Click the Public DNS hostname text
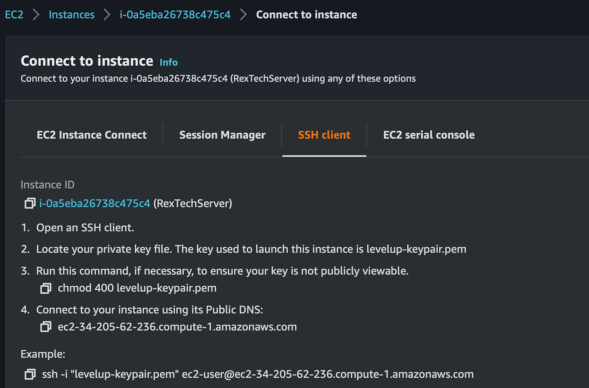Image resolution: width=589 pixels, height=388 pixels. click(177, 327)
